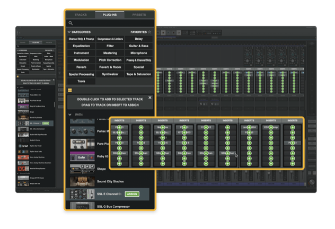Select Ampeg SVT-VR Classic in background list

tap(36, 178)
